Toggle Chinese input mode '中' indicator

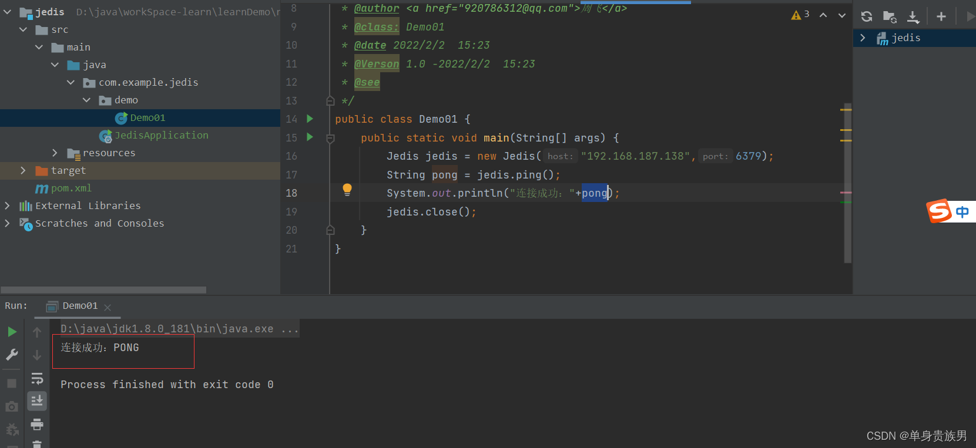(962, 212)
